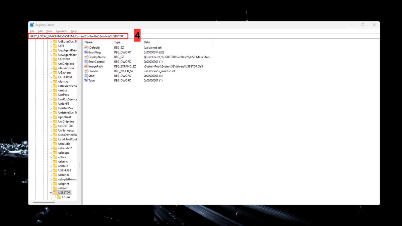Select the usbaudio key label
Viewport: 402px width, 226px height.
[64, 144]
